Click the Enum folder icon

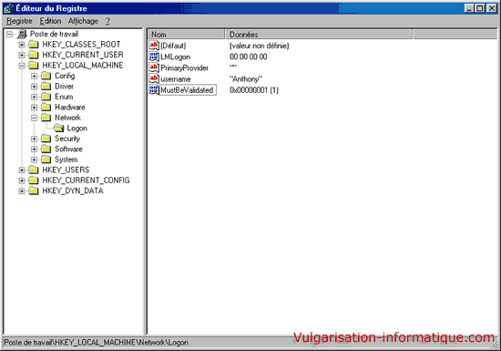pyautogui.click(x=46, y=97)
